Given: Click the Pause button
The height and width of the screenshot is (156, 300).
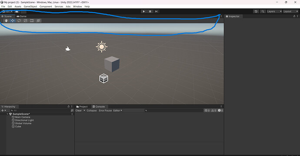Looking at the screenshot, I should click(150, 11).
